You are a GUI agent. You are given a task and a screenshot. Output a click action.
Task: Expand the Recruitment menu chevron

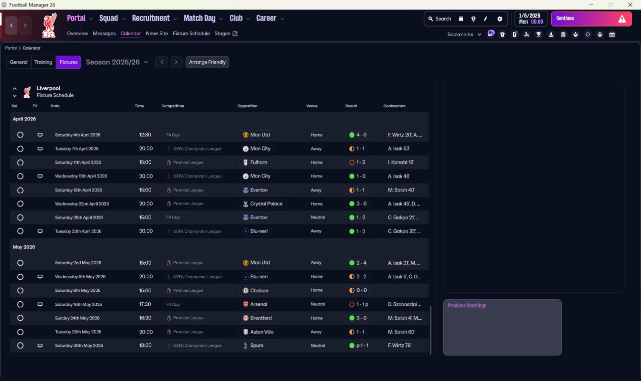[x=175, y=19]
